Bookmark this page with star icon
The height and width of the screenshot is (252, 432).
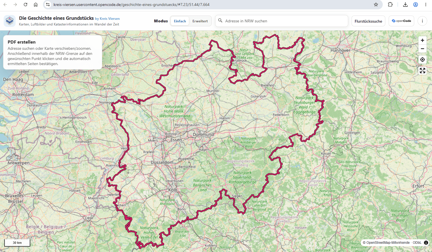click(376, 5)
